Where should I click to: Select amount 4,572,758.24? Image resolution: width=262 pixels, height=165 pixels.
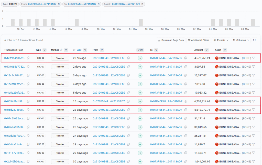point(202,58)
